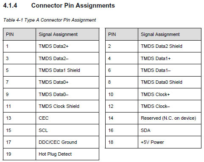The width and height of the screenshot is (204, 162).
Task: Click the left Signal Assignment header
Action: [67, 34]
